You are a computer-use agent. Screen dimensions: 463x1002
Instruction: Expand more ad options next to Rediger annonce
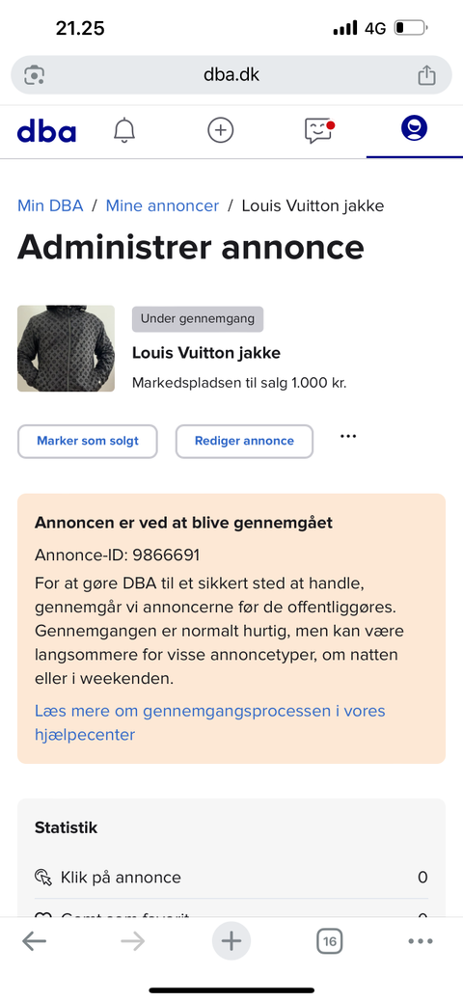[348, 437]
